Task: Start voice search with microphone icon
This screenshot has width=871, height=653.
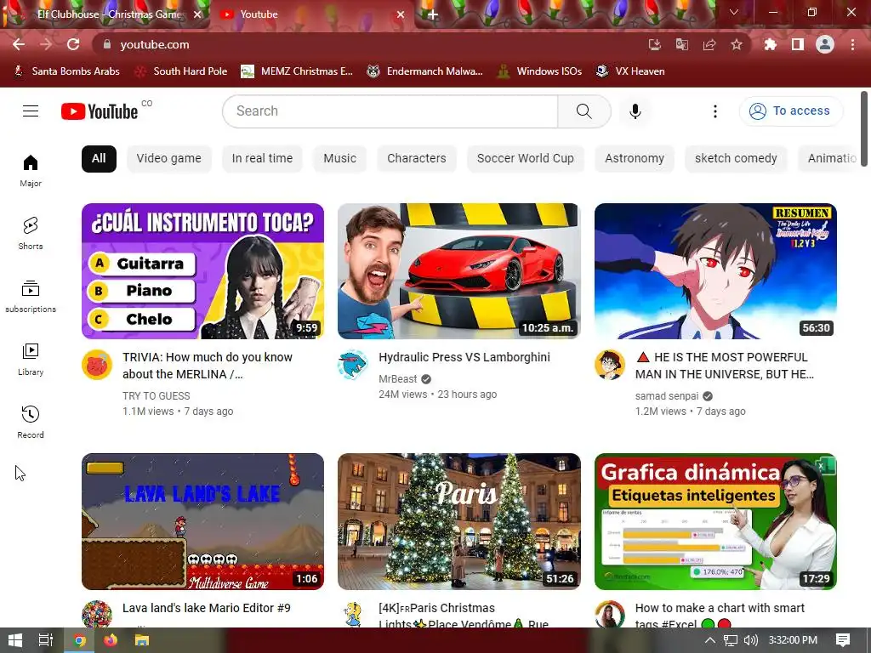Action: (x=635, y=111)
